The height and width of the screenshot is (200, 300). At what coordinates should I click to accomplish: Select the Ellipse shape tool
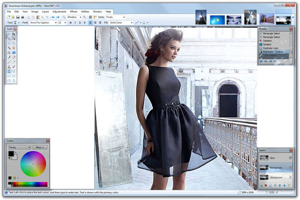(x=9, y=81)
